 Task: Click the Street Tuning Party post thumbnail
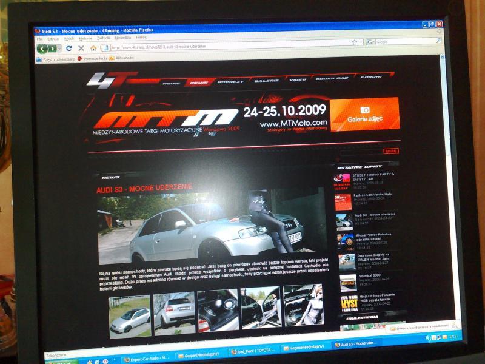(342, 181)
